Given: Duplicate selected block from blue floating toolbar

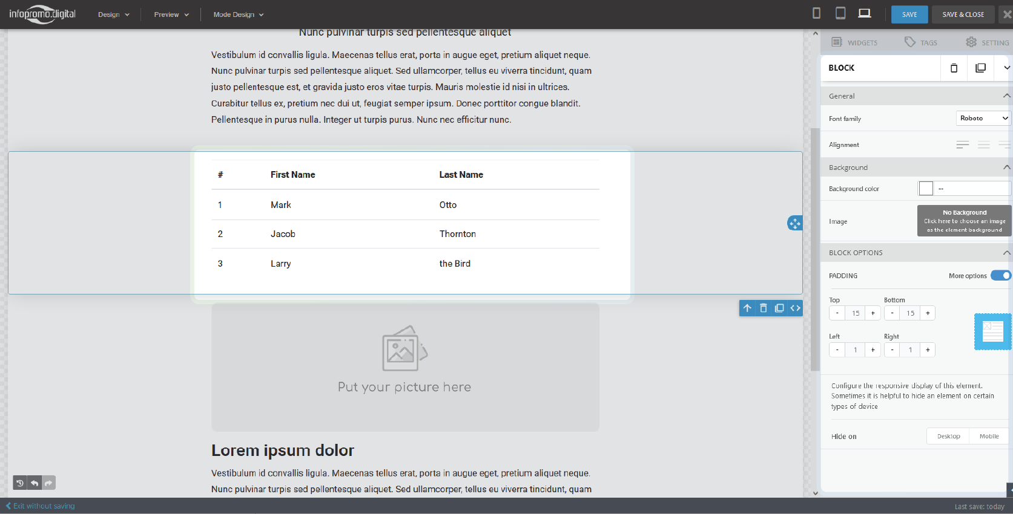Looking at the screenshot, I should click(x=779, y=308).
